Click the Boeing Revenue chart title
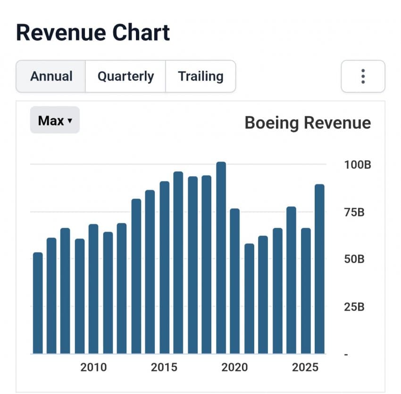This screenshot has width=401, height=394. point(308,123)
